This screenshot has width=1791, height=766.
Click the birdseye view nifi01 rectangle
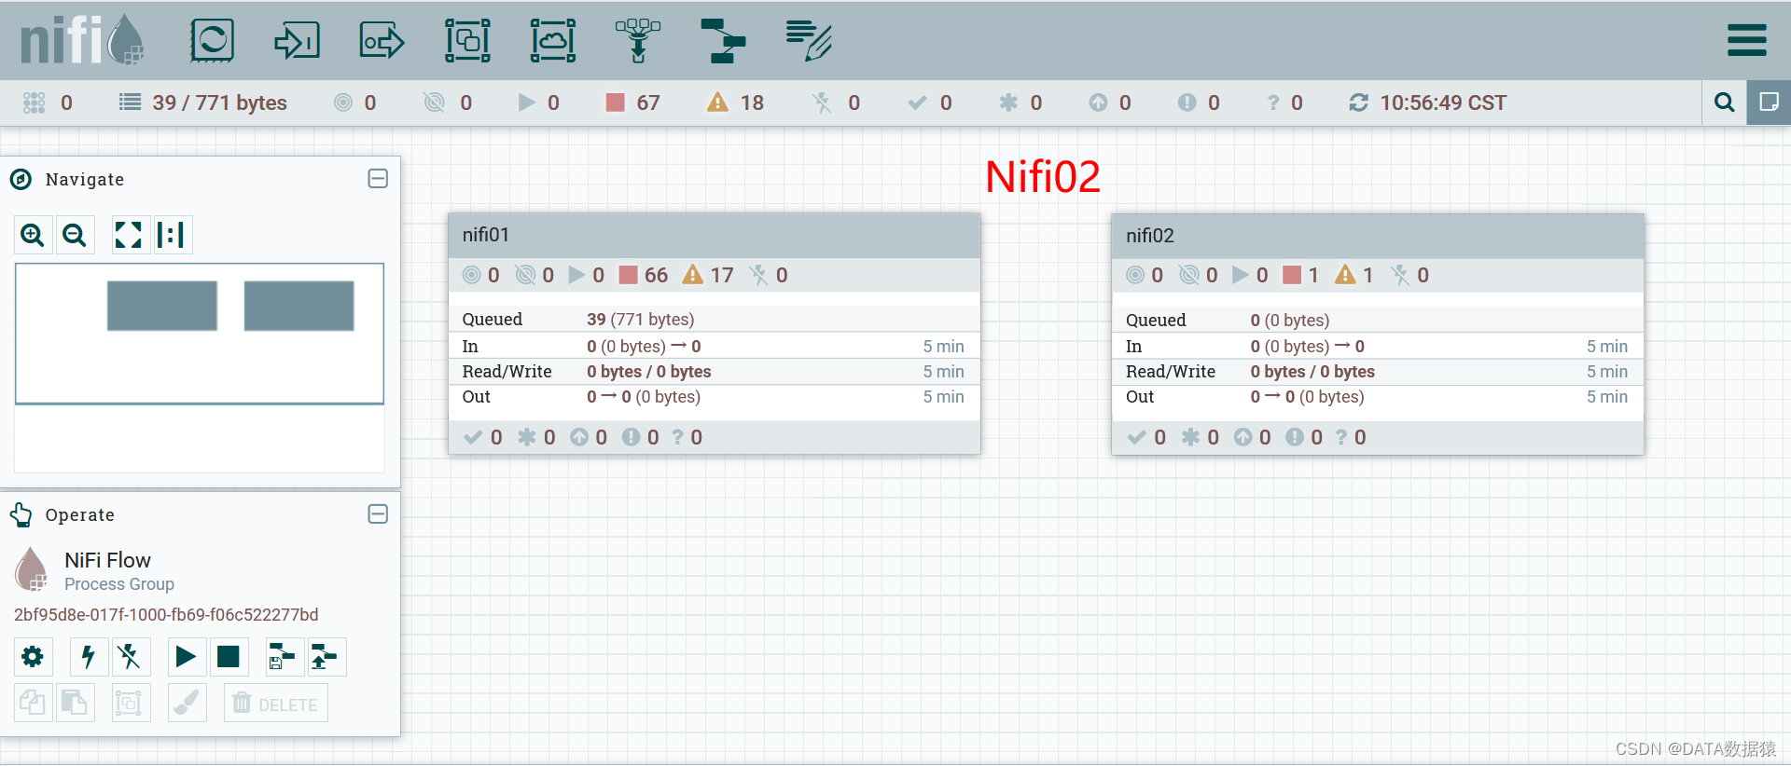[x=162, y=306]
